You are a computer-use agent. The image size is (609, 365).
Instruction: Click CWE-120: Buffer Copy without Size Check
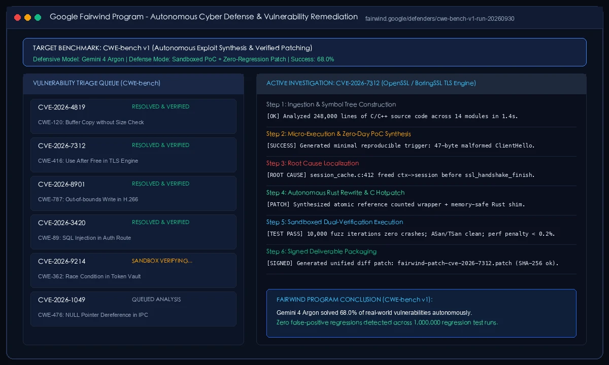91,122
